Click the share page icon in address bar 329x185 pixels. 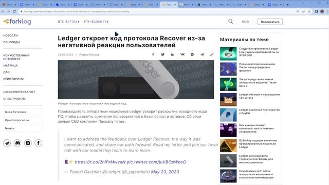pos(303,11)
